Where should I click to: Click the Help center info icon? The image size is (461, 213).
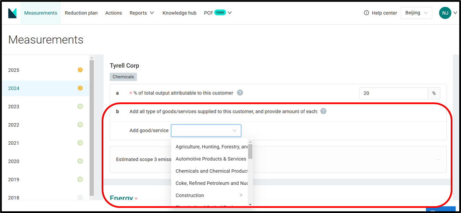point(367,13)
